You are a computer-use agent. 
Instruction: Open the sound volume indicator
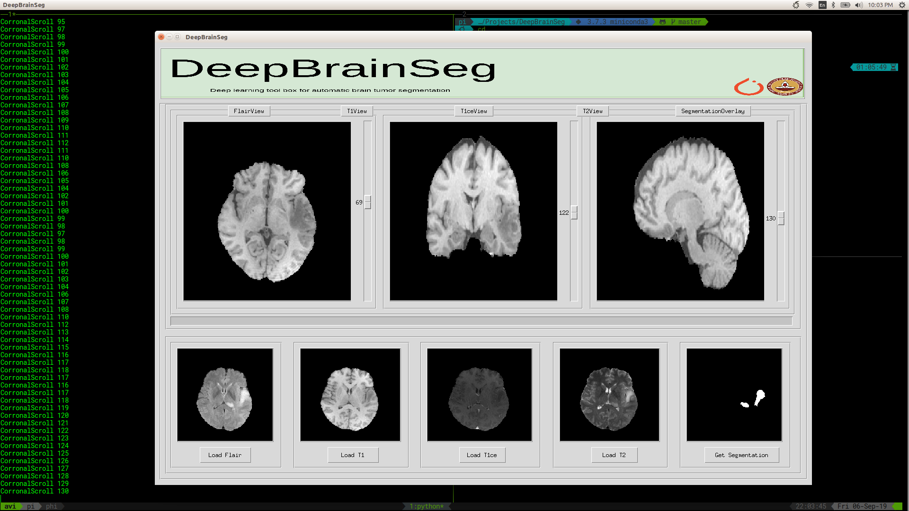(858, 5)
